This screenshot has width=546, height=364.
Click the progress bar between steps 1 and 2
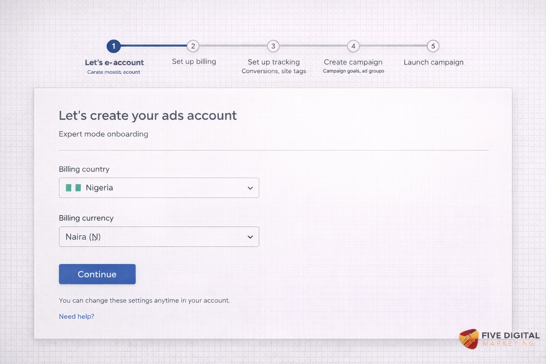pyautogui.click(x=153, y=46)
